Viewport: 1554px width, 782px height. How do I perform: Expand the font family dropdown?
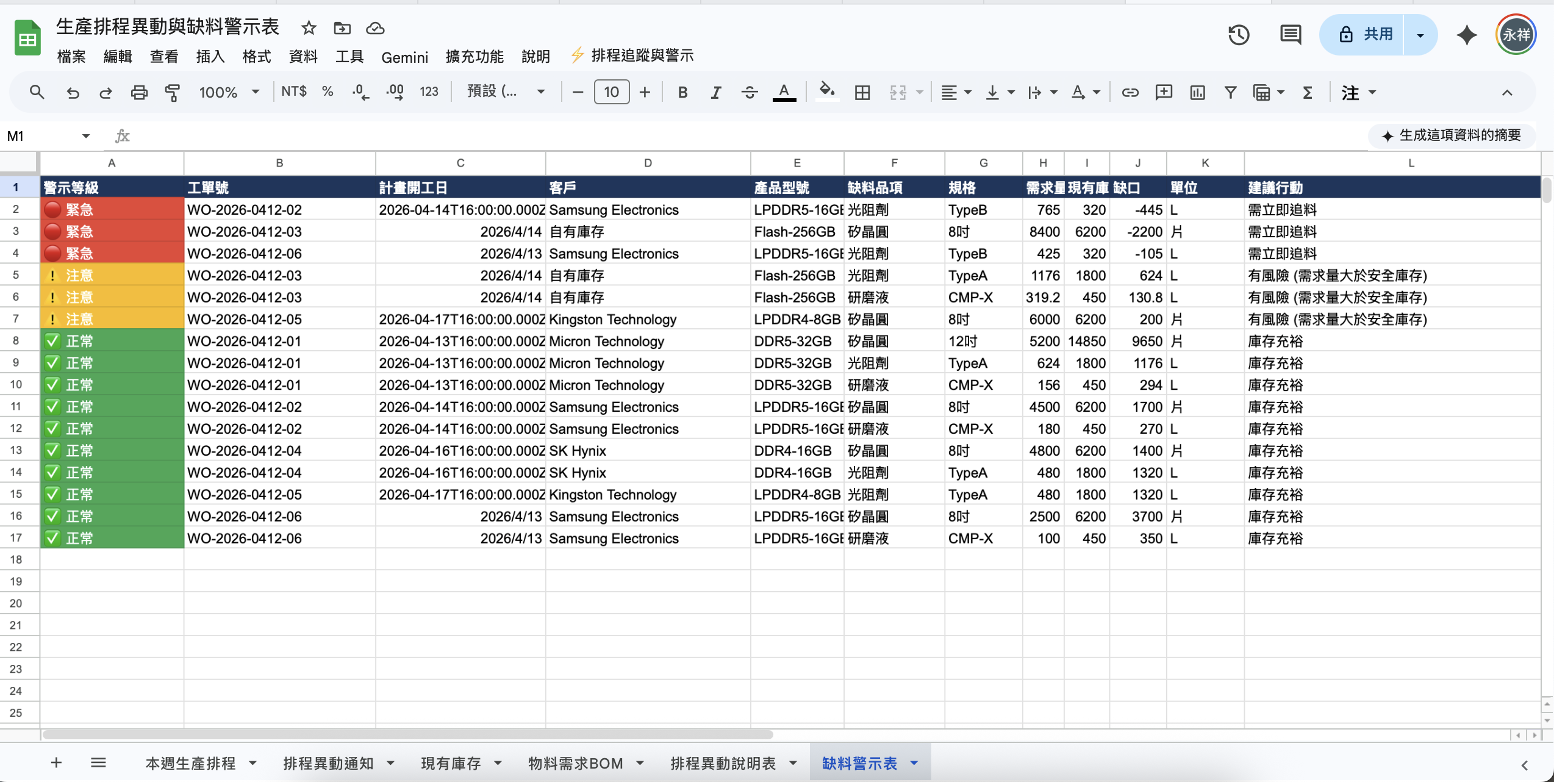pos(506,91)
